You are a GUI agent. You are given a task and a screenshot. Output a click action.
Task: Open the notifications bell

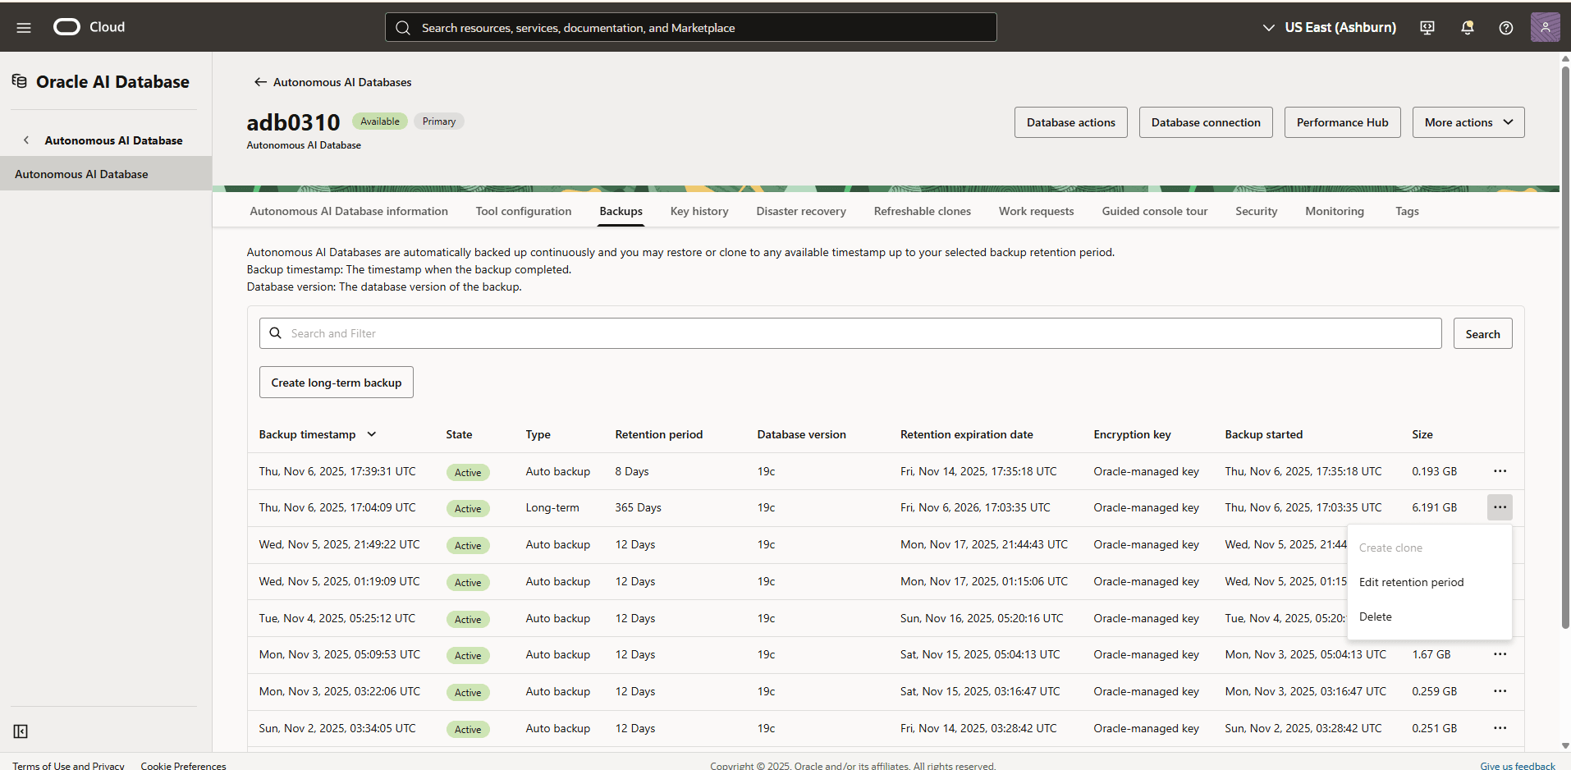[x=1467, y=27]
